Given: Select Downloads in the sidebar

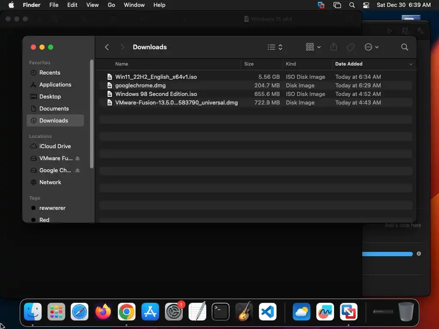Looking at the screenshot, I should coord(55,120).
